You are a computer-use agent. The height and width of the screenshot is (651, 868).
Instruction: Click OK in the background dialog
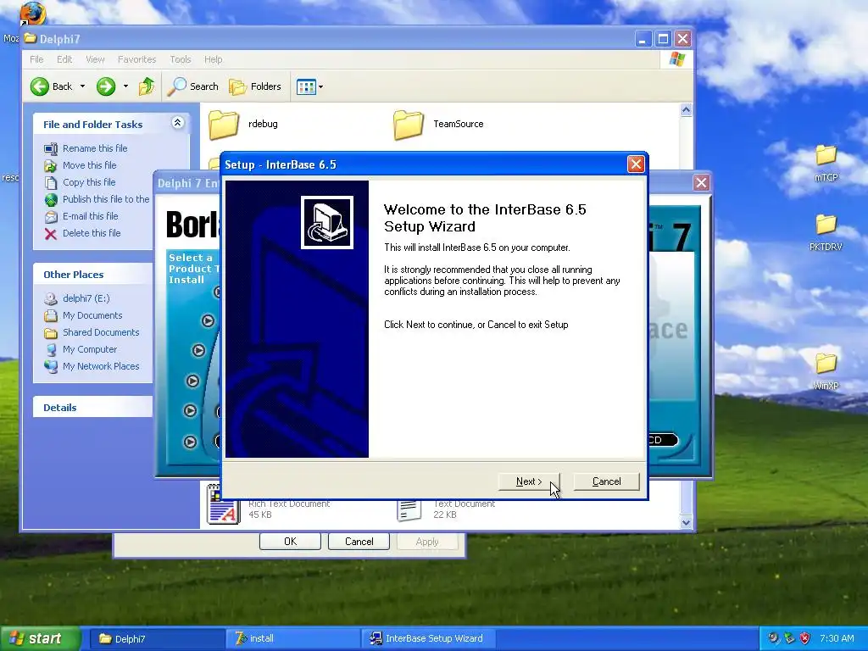coord(290,542)
